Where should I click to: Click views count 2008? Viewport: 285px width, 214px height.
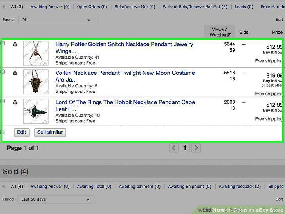pyautogui.click(x=229, y=102)
